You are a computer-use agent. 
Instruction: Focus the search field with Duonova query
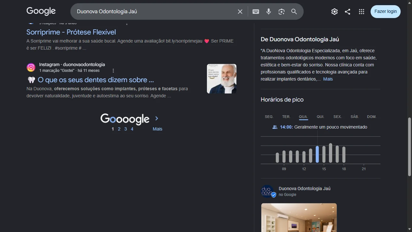154,12
